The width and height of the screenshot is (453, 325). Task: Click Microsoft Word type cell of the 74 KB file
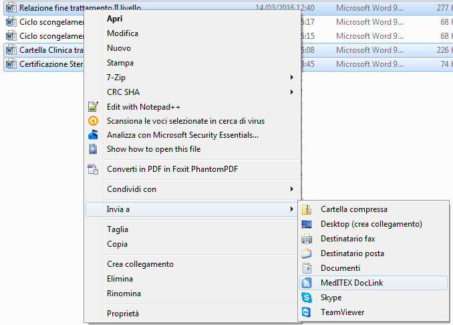369,64
